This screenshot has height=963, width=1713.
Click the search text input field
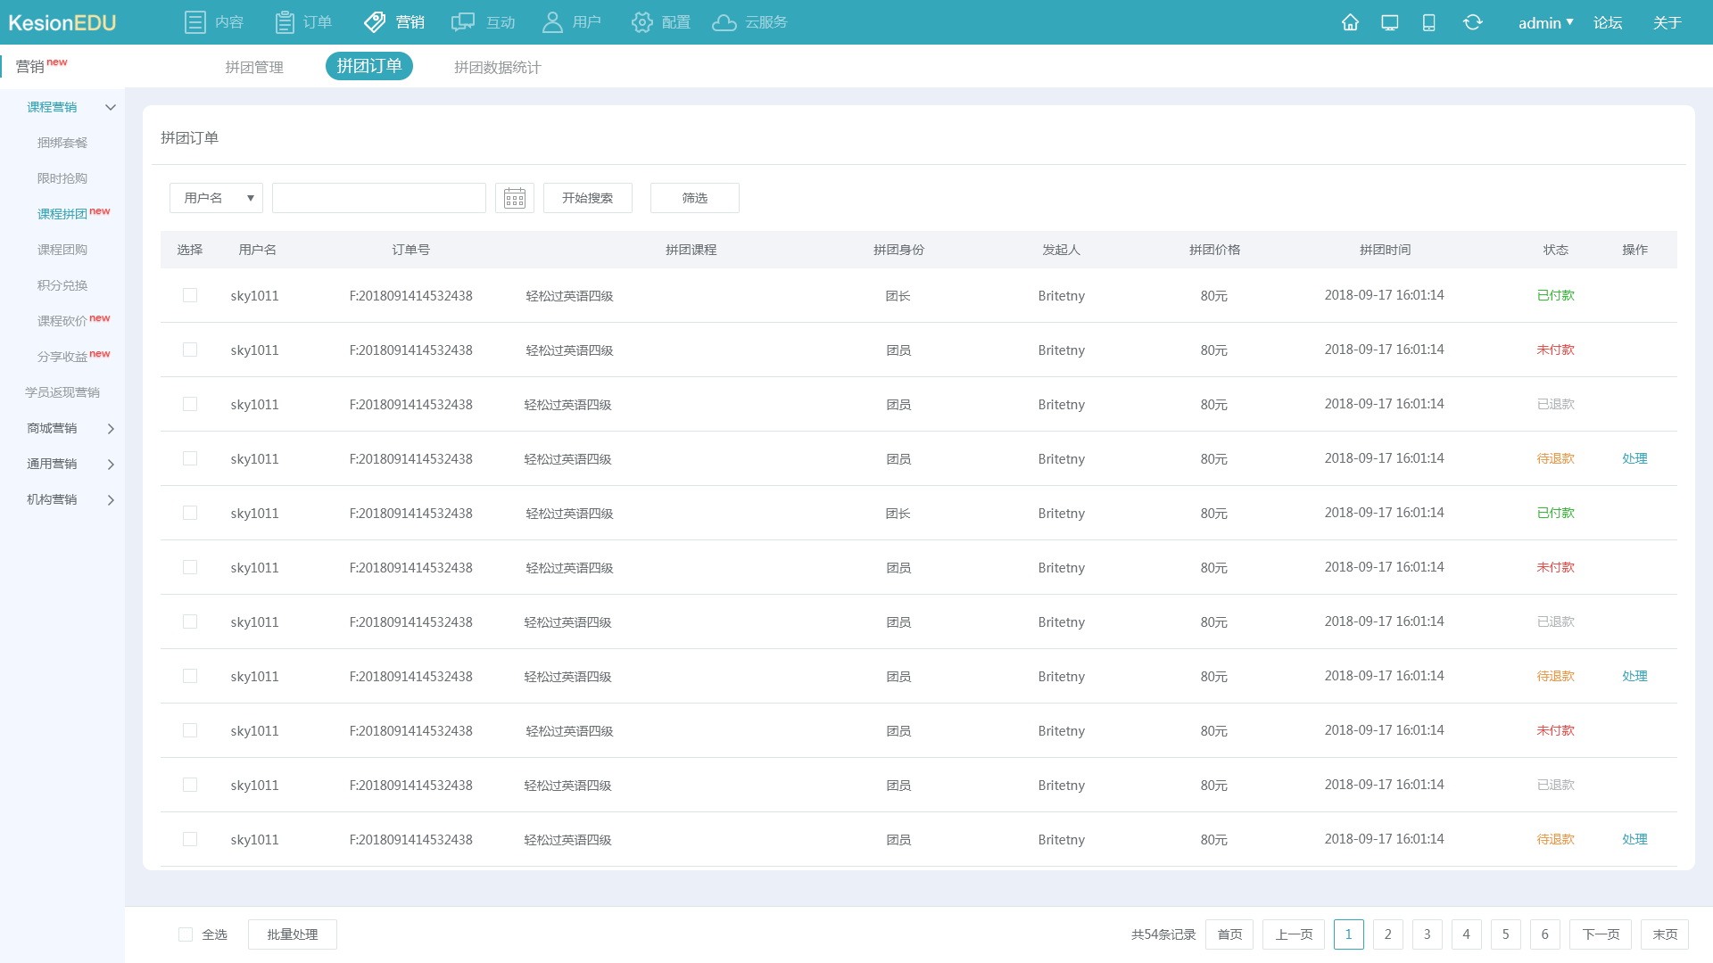click(378, 198)
